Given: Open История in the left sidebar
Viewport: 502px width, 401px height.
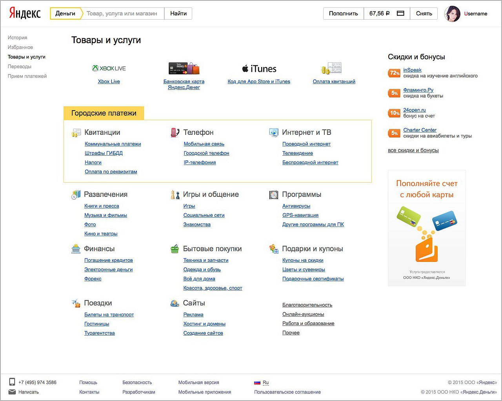Looking at the screenshot, I should tap(17, 38).
